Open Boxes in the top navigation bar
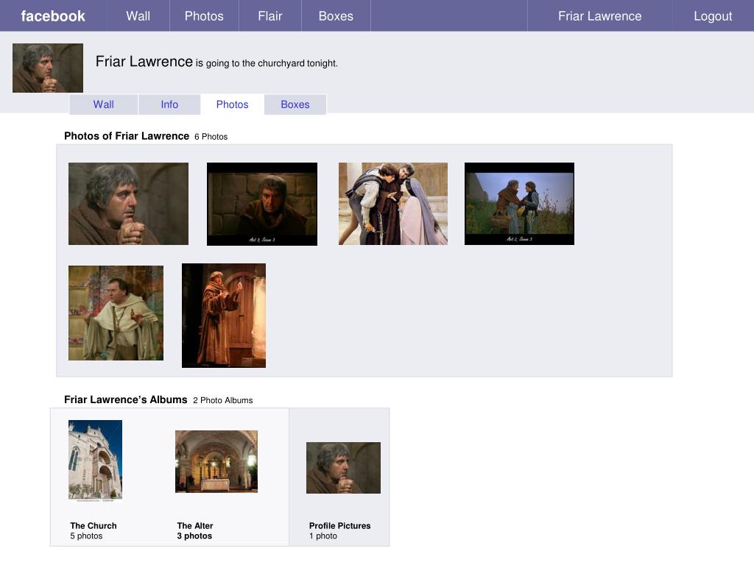The image size is (754, 565). (x=336, y=16)
